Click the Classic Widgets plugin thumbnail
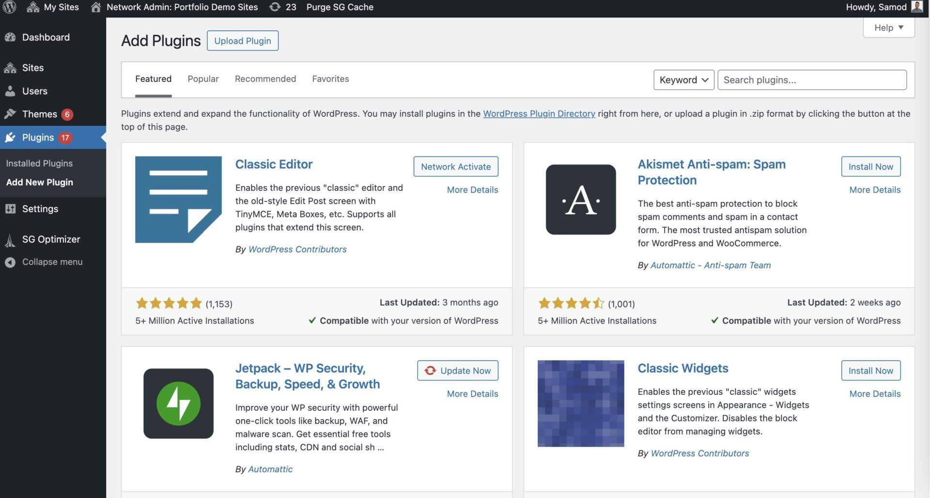 click(x=581, y=404)
